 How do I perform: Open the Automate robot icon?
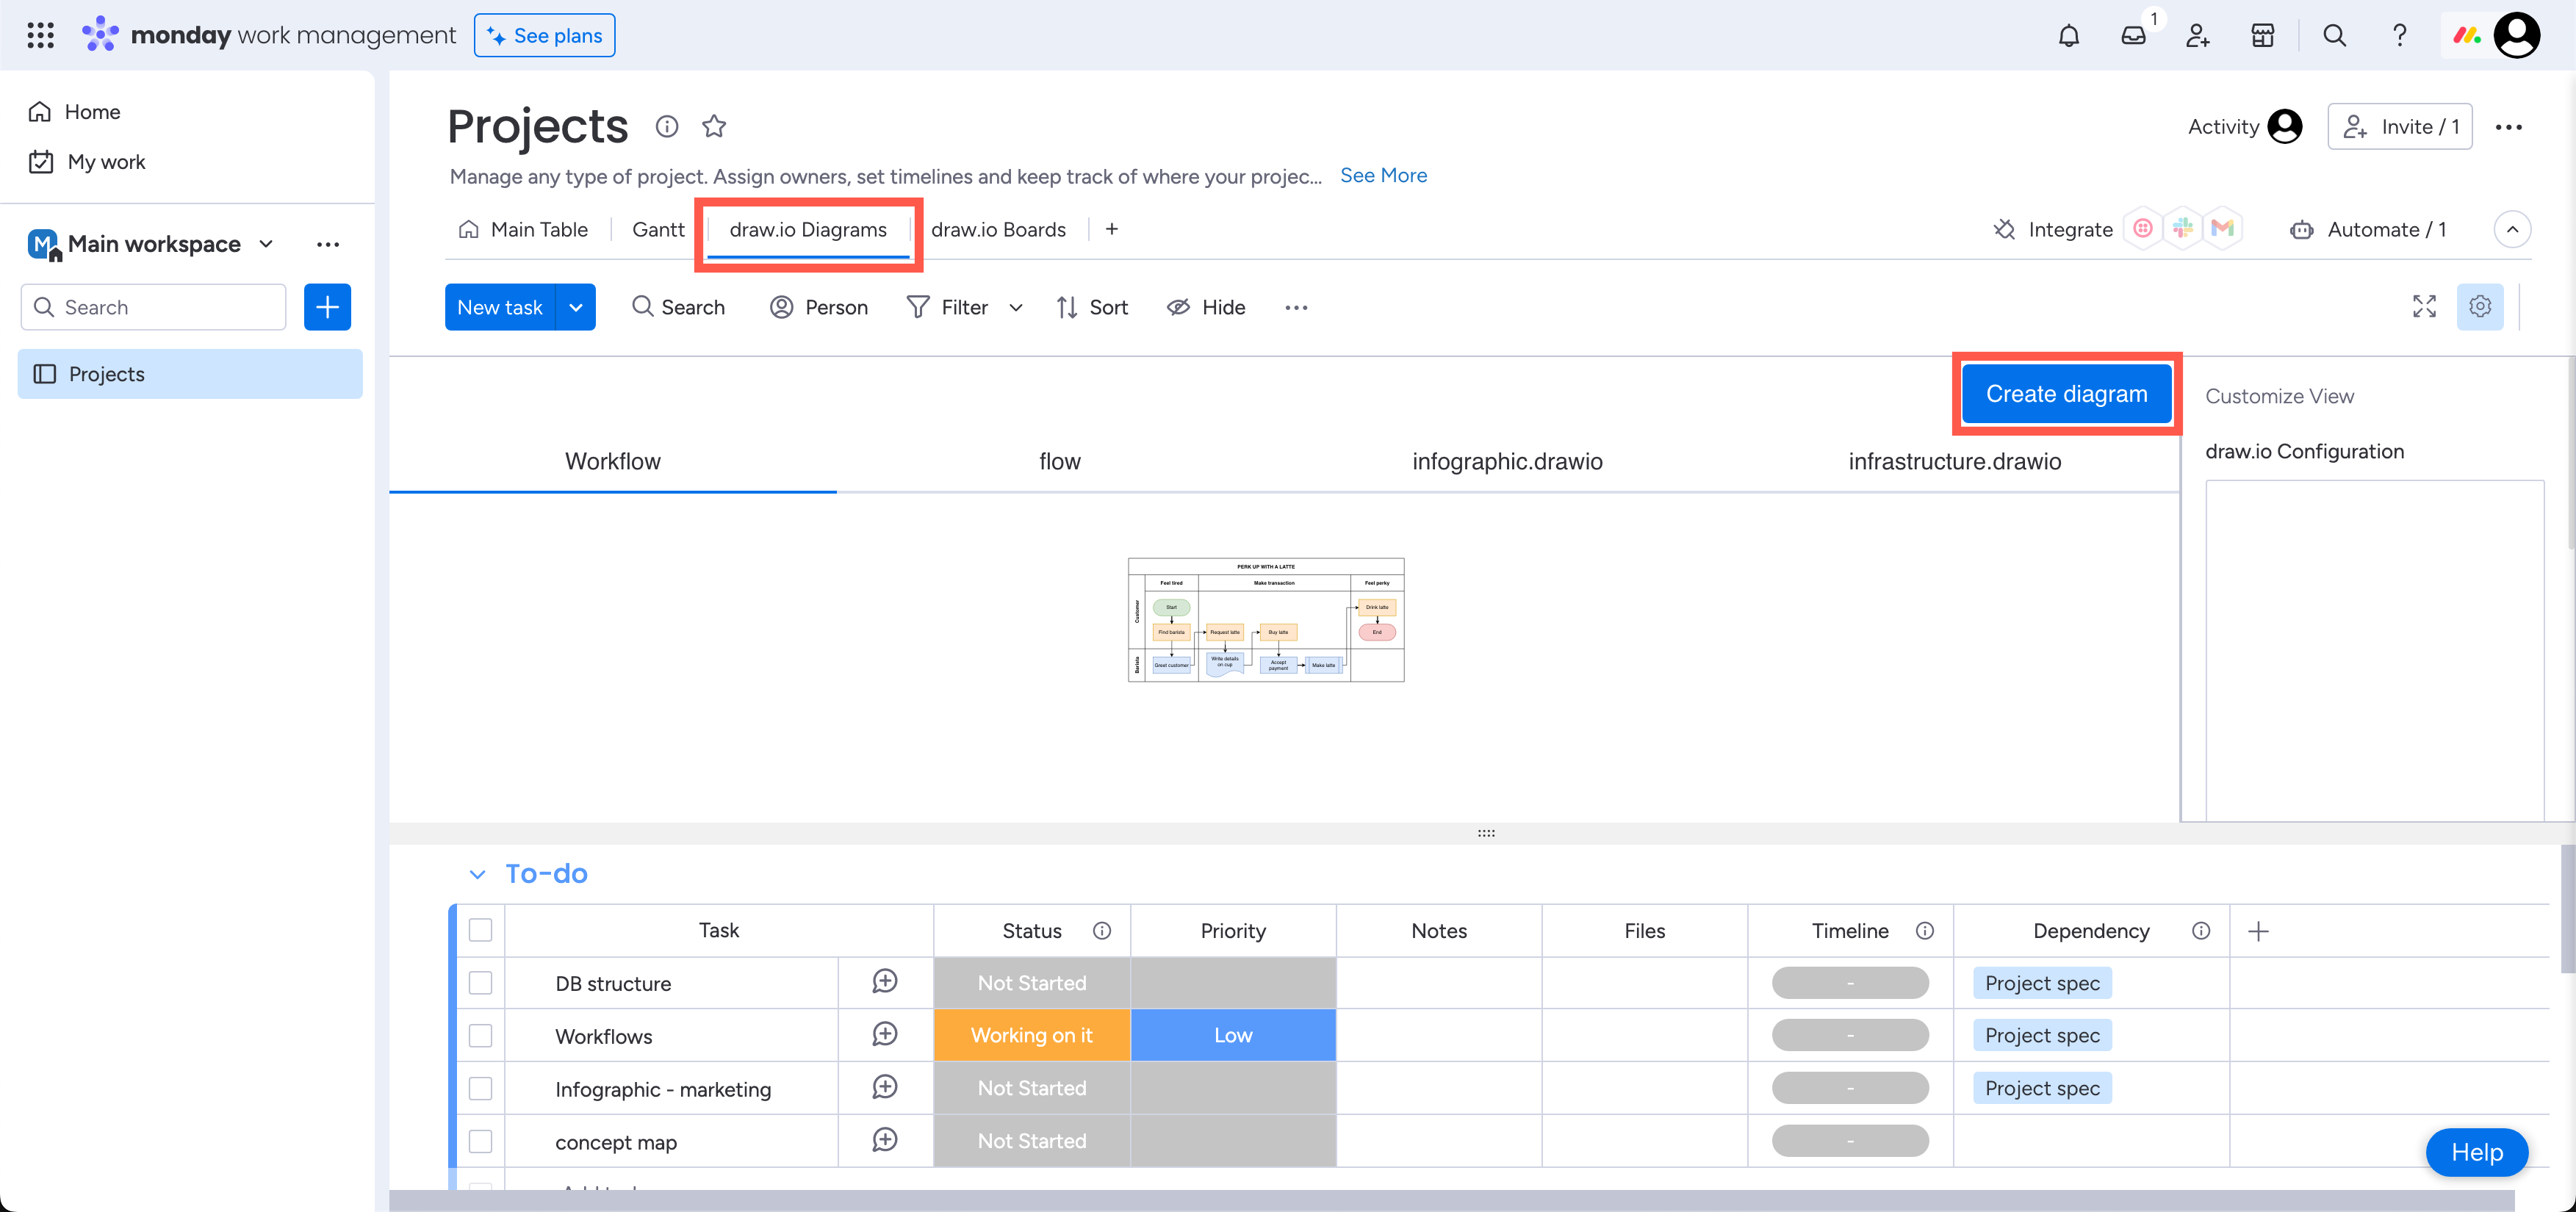(2302, 229)
